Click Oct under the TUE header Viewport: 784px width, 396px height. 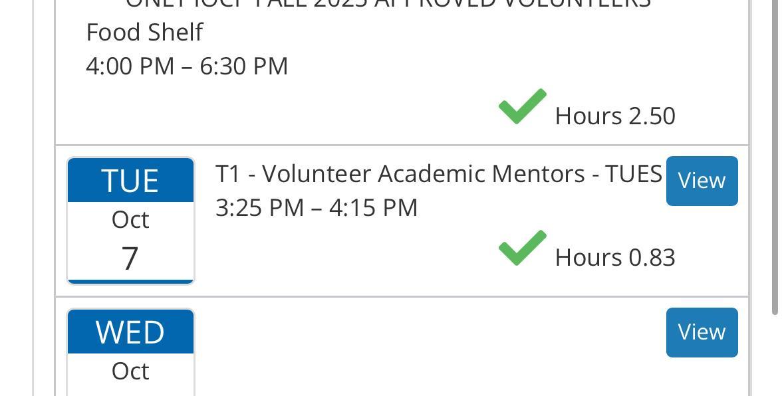tap(130, 219)
